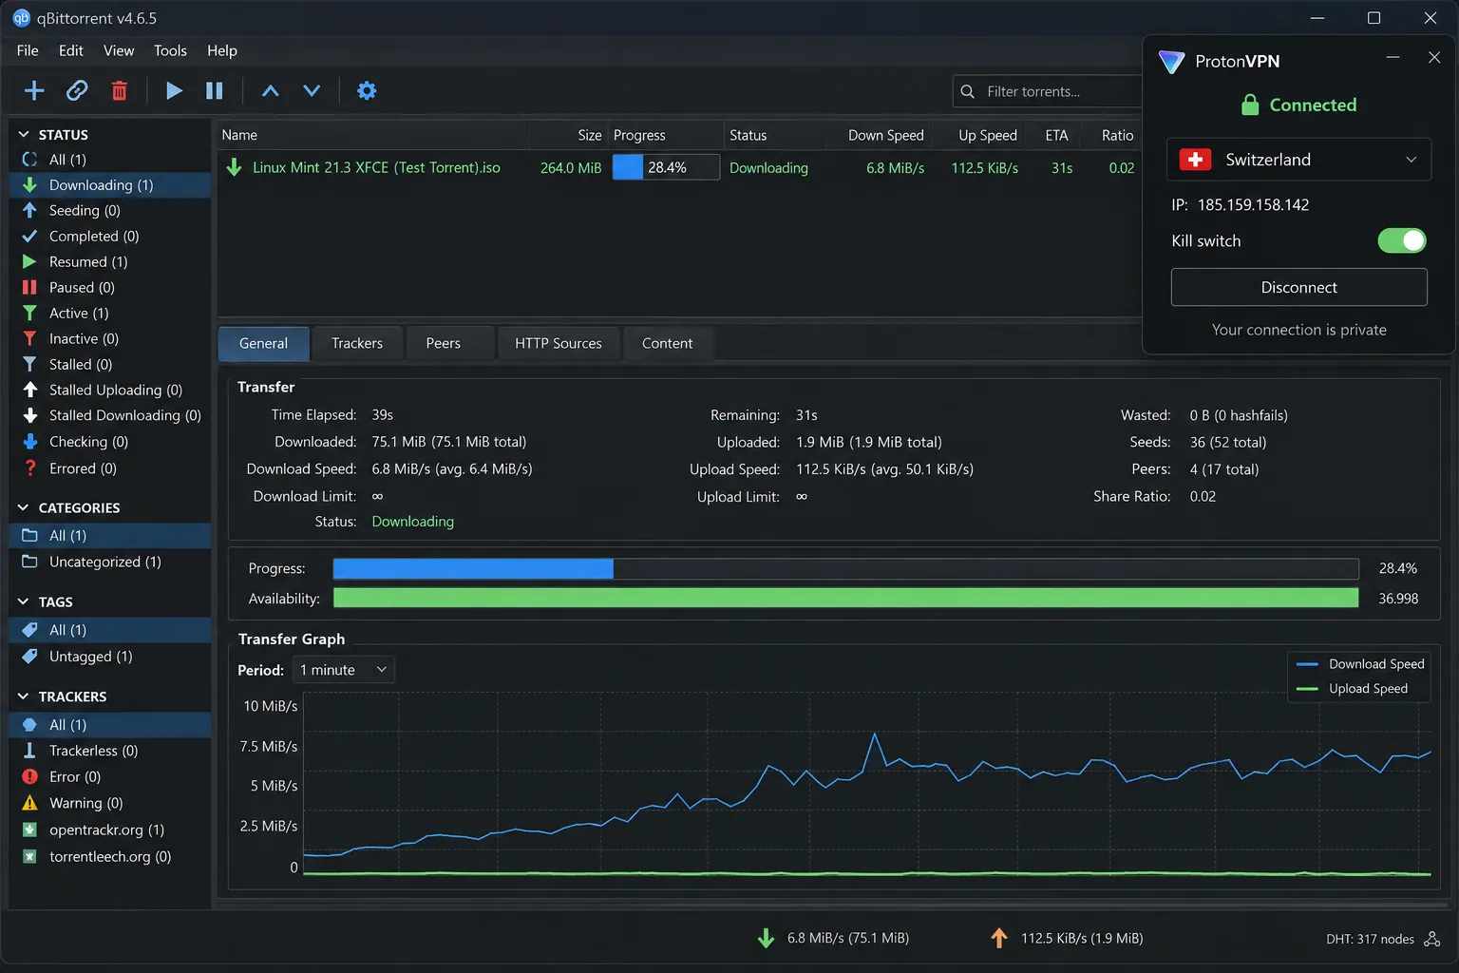Open options via the gear icon
This screenshot has height=973, width=1459.
point(367,90)
